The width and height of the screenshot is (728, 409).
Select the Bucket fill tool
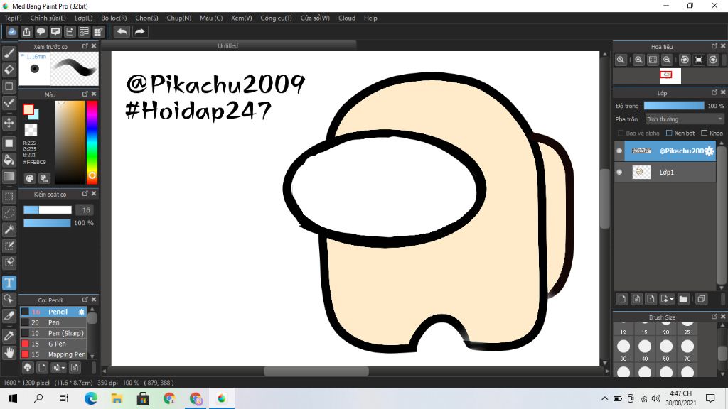point(9,160)
